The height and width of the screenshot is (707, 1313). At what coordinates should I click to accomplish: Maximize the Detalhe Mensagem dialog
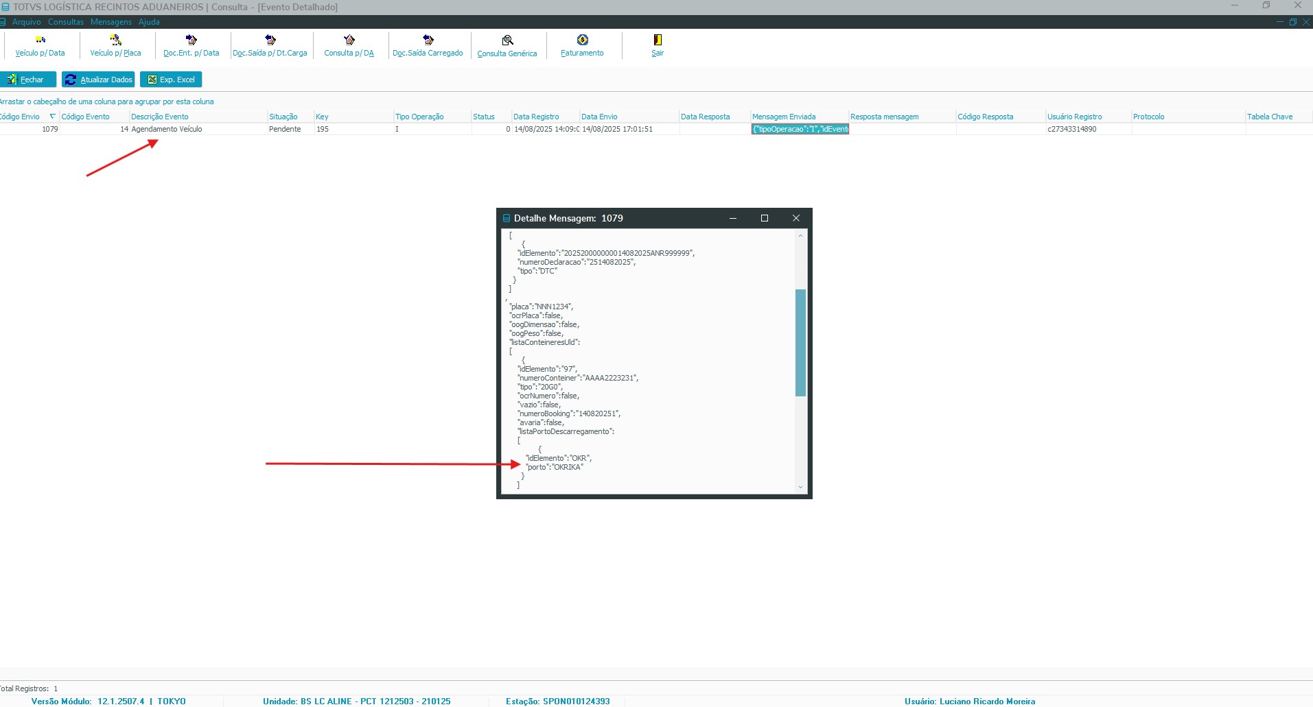click(x=765, y=218)
